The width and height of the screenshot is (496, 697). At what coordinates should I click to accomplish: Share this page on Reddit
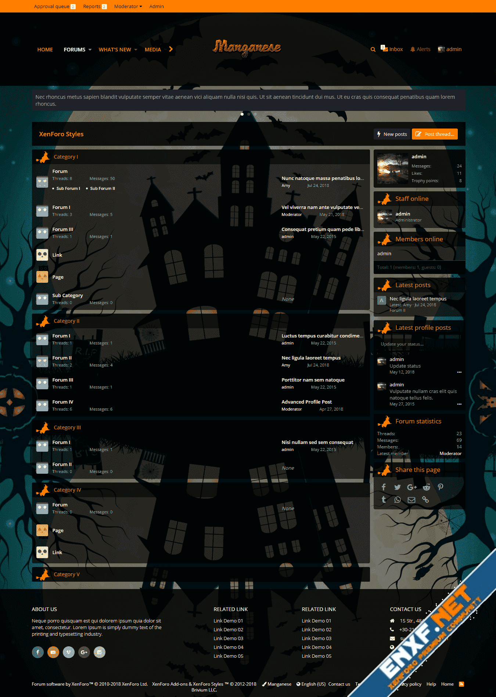click(426, 487)
